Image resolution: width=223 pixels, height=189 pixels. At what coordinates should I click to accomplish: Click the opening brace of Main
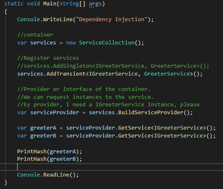tap(6, 12)
